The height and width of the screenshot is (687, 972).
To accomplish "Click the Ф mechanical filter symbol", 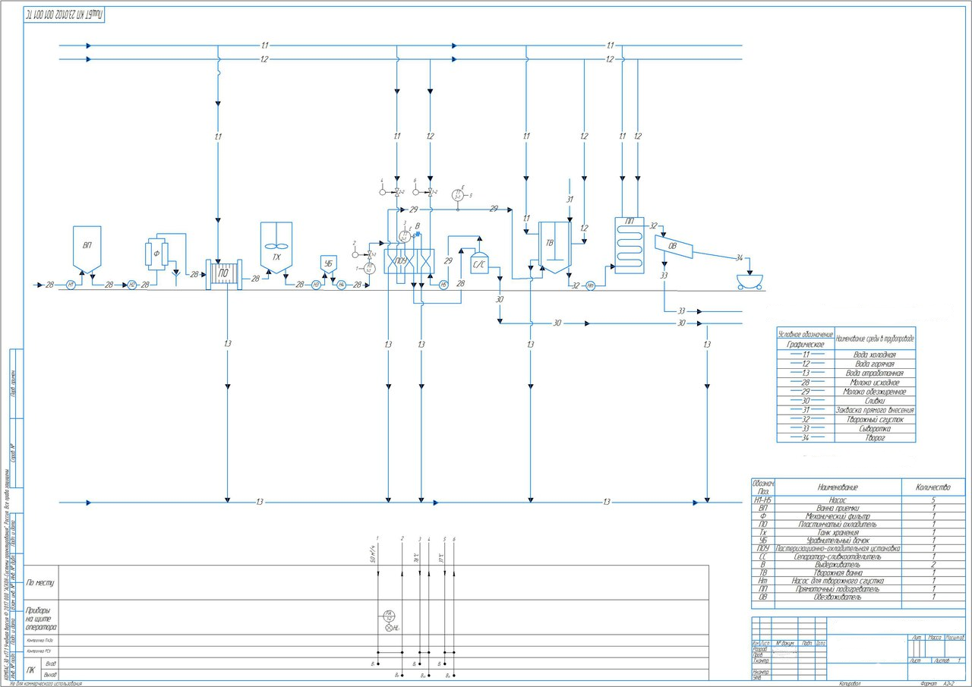I will pyautogui.click(x=156, y=255).
